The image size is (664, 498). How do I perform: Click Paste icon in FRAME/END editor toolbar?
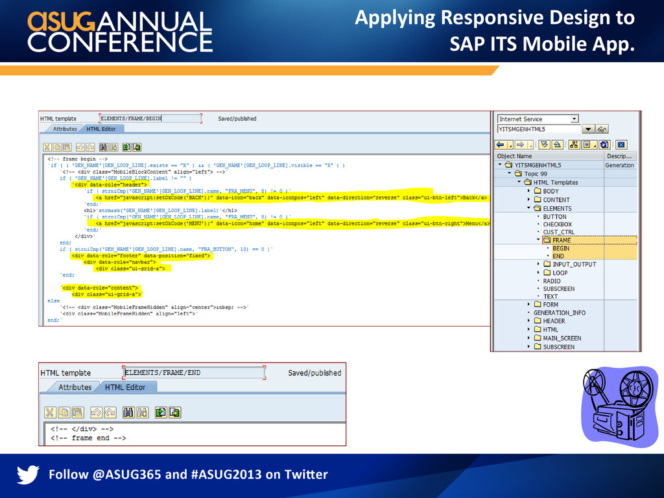pyautogui.click(x=78, y=412)
